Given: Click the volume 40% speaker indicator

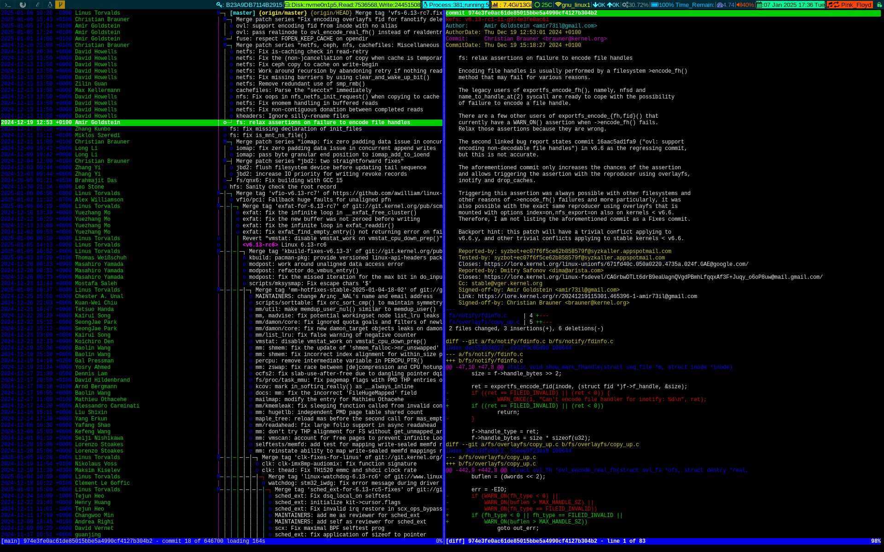Looking at the screenshot, I should point(745,5).
